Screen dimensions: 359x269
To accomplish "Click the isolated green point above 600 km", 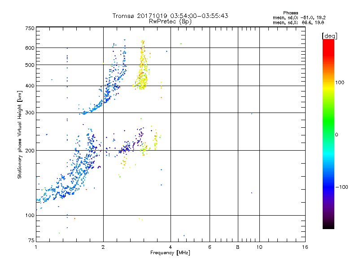I will point(181,43).
